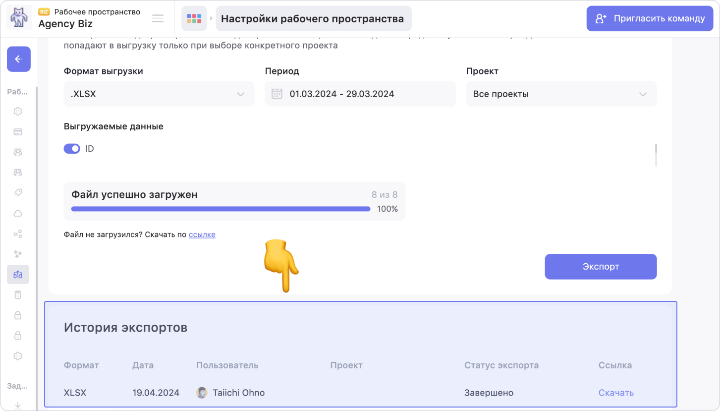720x411 pixels.
Task: Open the .XLSX export format dropdown
Action: pyautogui.click(x=159, y=94)
